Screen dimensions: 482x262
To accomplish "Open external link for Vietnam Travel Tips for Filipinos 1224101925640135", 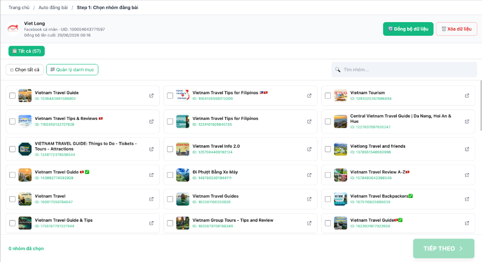I will [309, 121].
